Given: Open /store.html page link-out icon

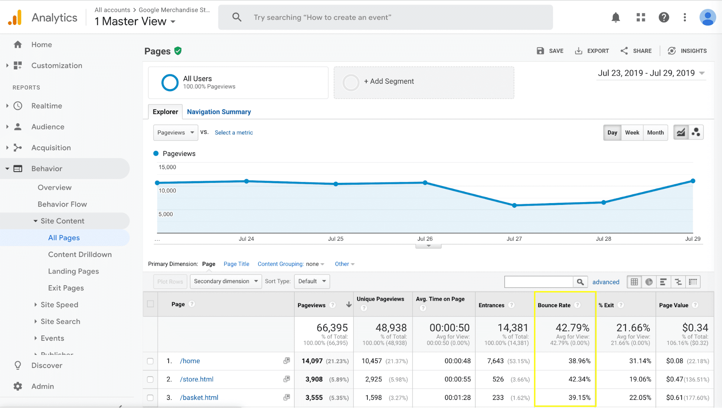Looking at the screenshot, I should 286,379.
